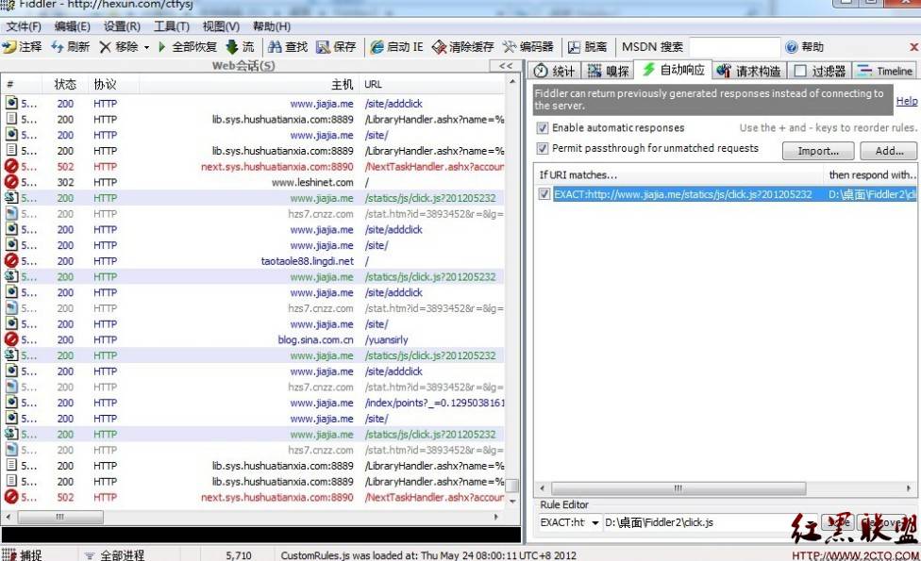Open the 视图(V) menu
The width and height of the screenshot is (921, 561).
pyautogui.click(x=221, y=26)
